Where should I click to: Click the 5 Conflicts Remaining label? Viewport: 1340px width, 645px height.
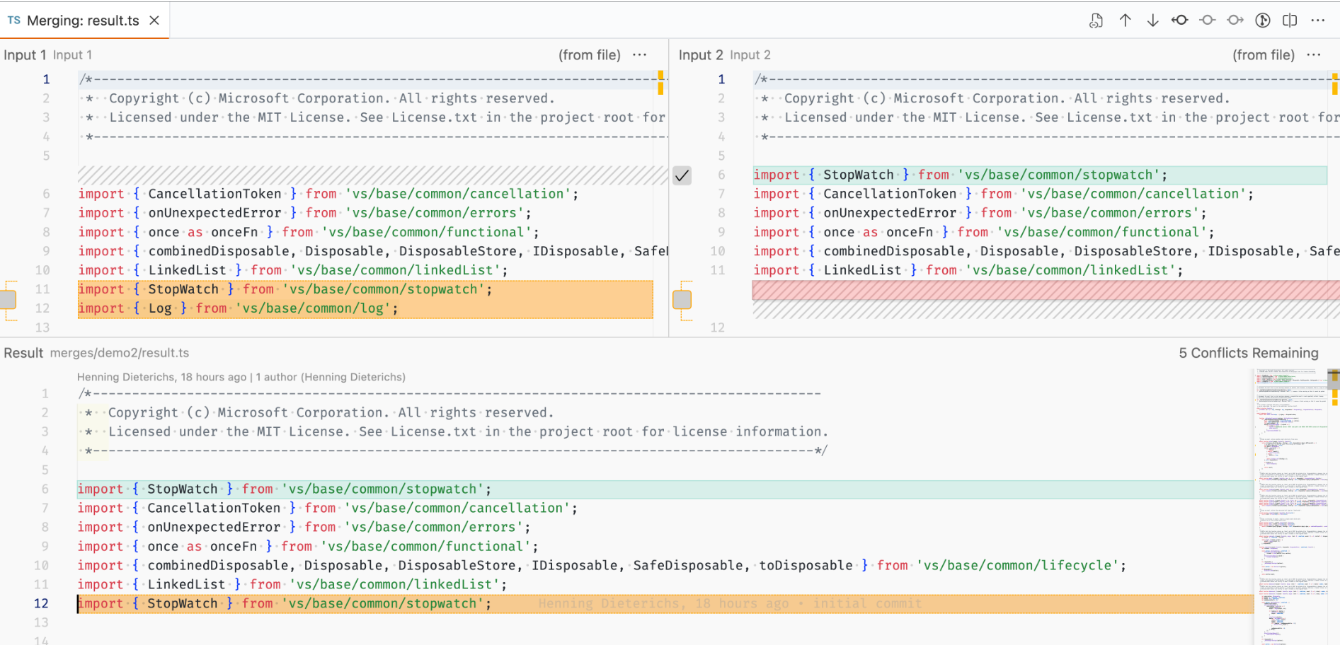[1249, 352]
